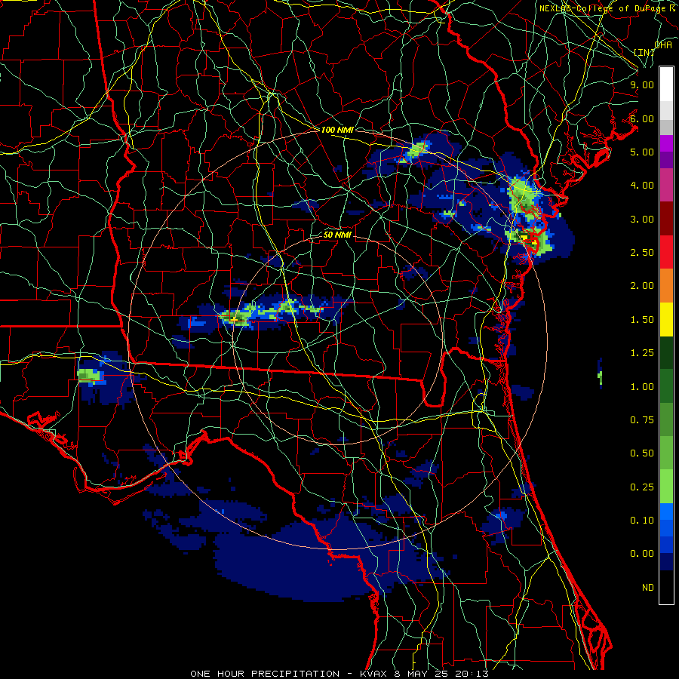The height and width of the screenshot is (679, 679).
Task: Pick the black ND legend band
Action: click(x=666, y=587)
